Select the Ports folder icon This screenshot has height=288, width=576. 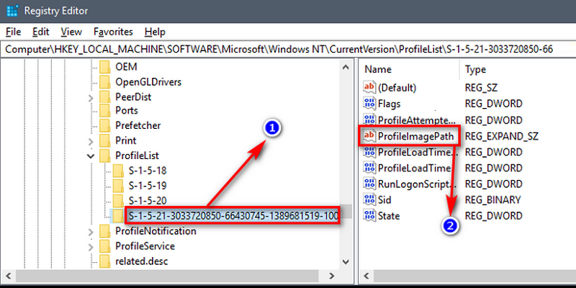(105, 110)
